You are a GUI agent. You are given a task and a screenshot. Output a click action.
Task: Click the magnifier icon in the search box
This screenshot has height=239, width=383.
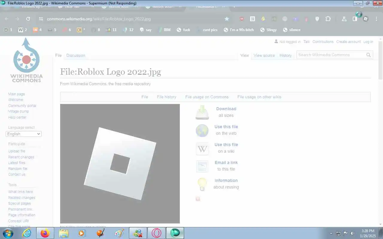[369, 55]
